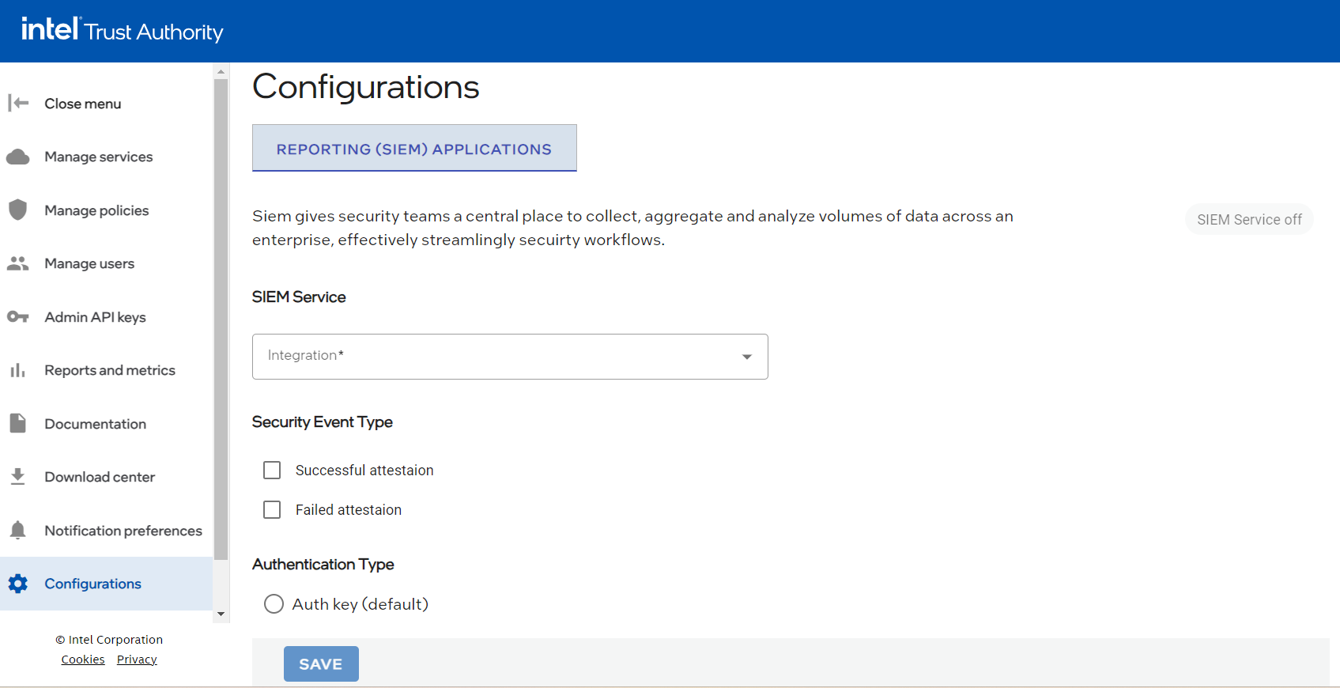This screenshot has height=688, width=1340.
Task: Open Manage policies menu item
Action: point(106,210)
